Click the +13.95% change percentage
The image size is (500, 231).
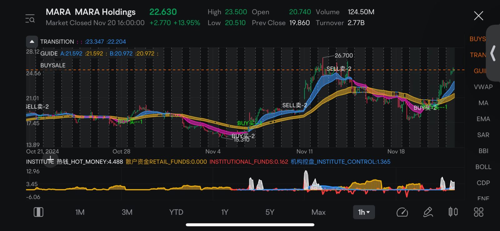187,23
